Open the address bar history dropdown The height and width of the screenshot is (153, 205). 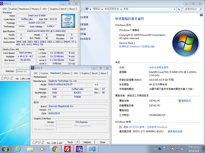point(174,9)
